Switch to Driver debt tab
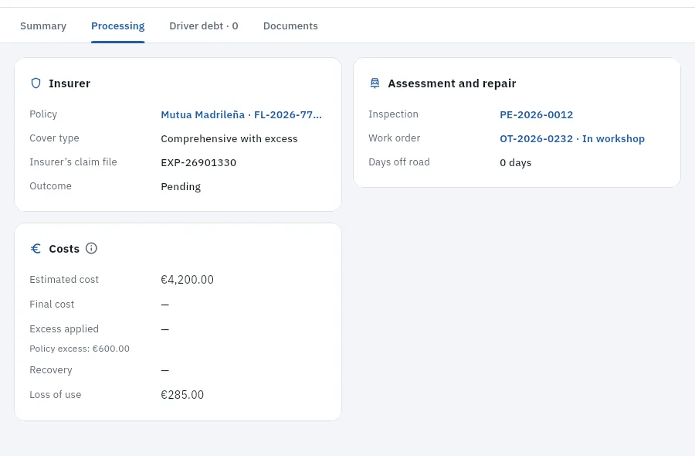Screen dimensions: 695x456 coord(203,26)
